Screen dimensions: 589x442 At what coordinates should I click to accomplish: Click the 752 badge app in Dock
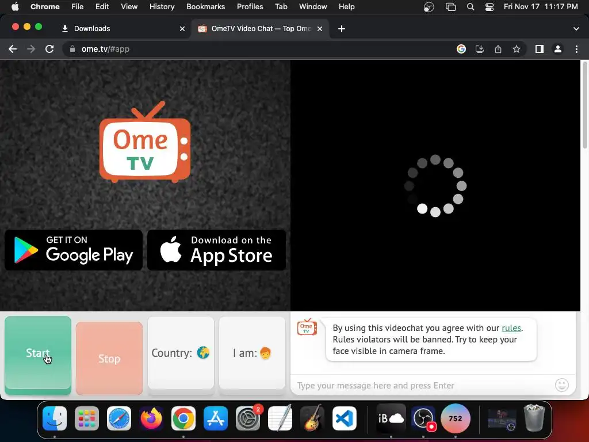tap(456, 418)
